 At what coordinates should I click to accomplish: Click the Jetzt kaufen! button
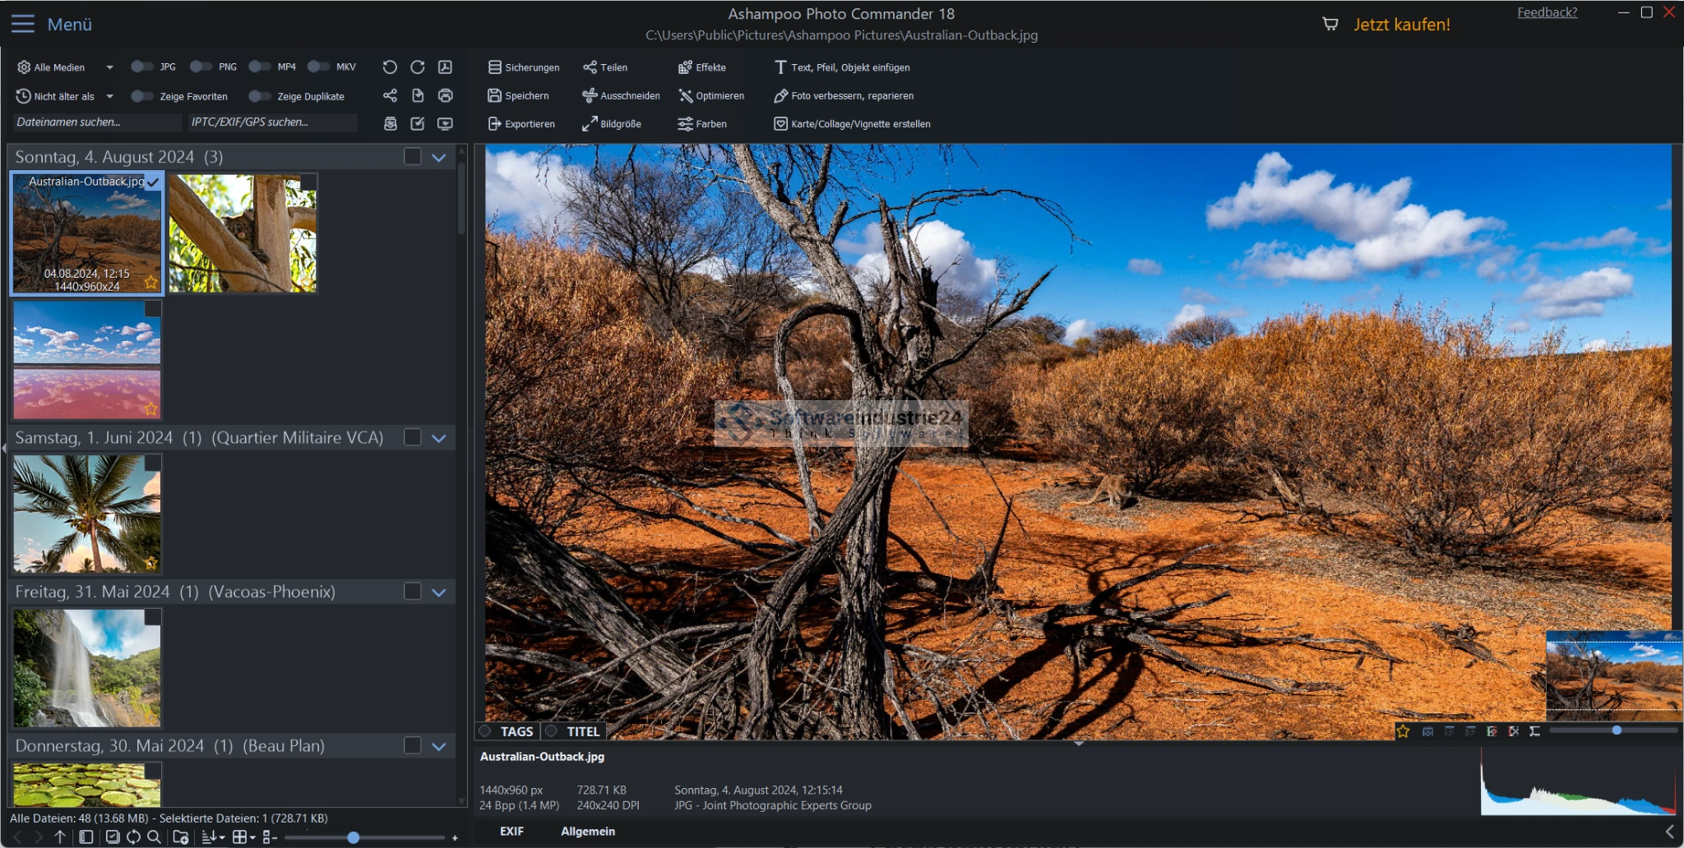(1401, 25)
